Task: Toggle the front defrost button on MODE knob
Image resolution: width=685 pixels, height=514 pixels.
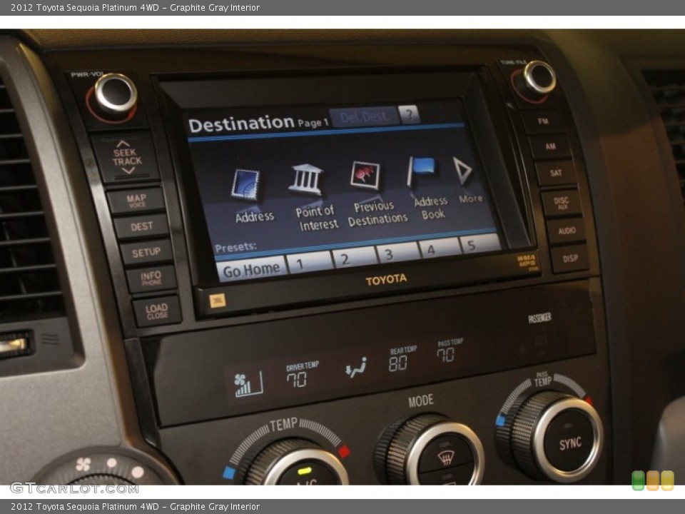Action: point(446,457)
